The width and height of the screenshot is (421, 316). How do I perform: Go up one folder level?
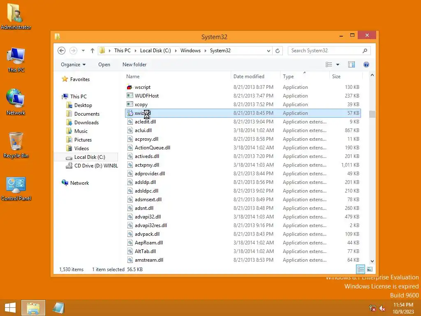(93, 51)
